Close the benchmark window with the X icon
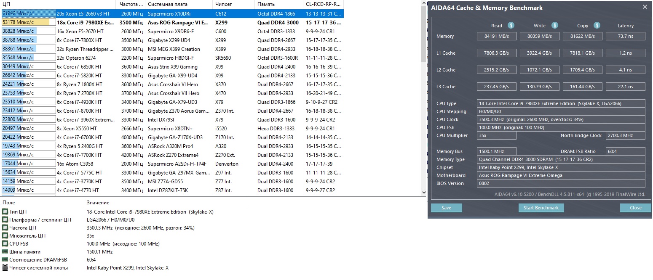653x280 pixels. (645, 8)
